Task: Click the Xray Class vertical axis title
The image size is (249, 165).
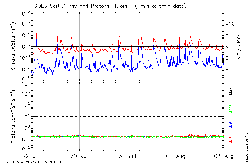Action: click(239, 47)
